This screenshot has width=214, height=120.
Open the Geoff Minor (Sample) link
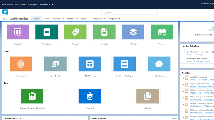(x=195, y=55)
